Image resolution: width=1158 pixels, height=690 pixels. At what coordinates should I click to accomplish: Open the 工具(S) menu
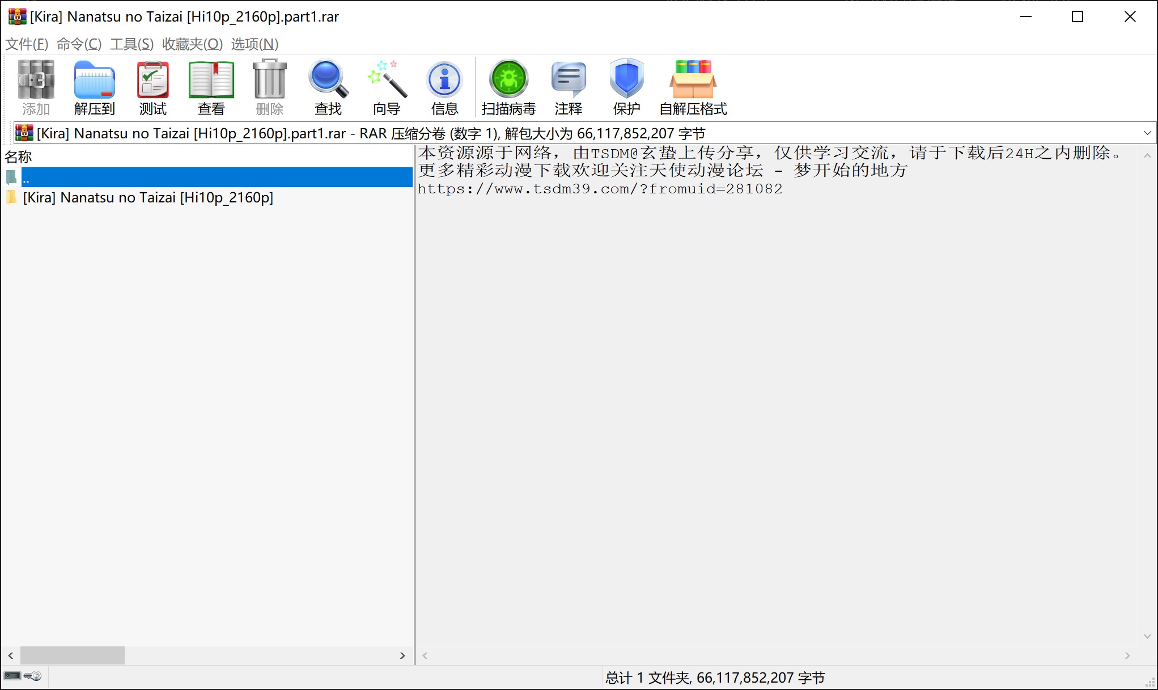tap(132, 44)
